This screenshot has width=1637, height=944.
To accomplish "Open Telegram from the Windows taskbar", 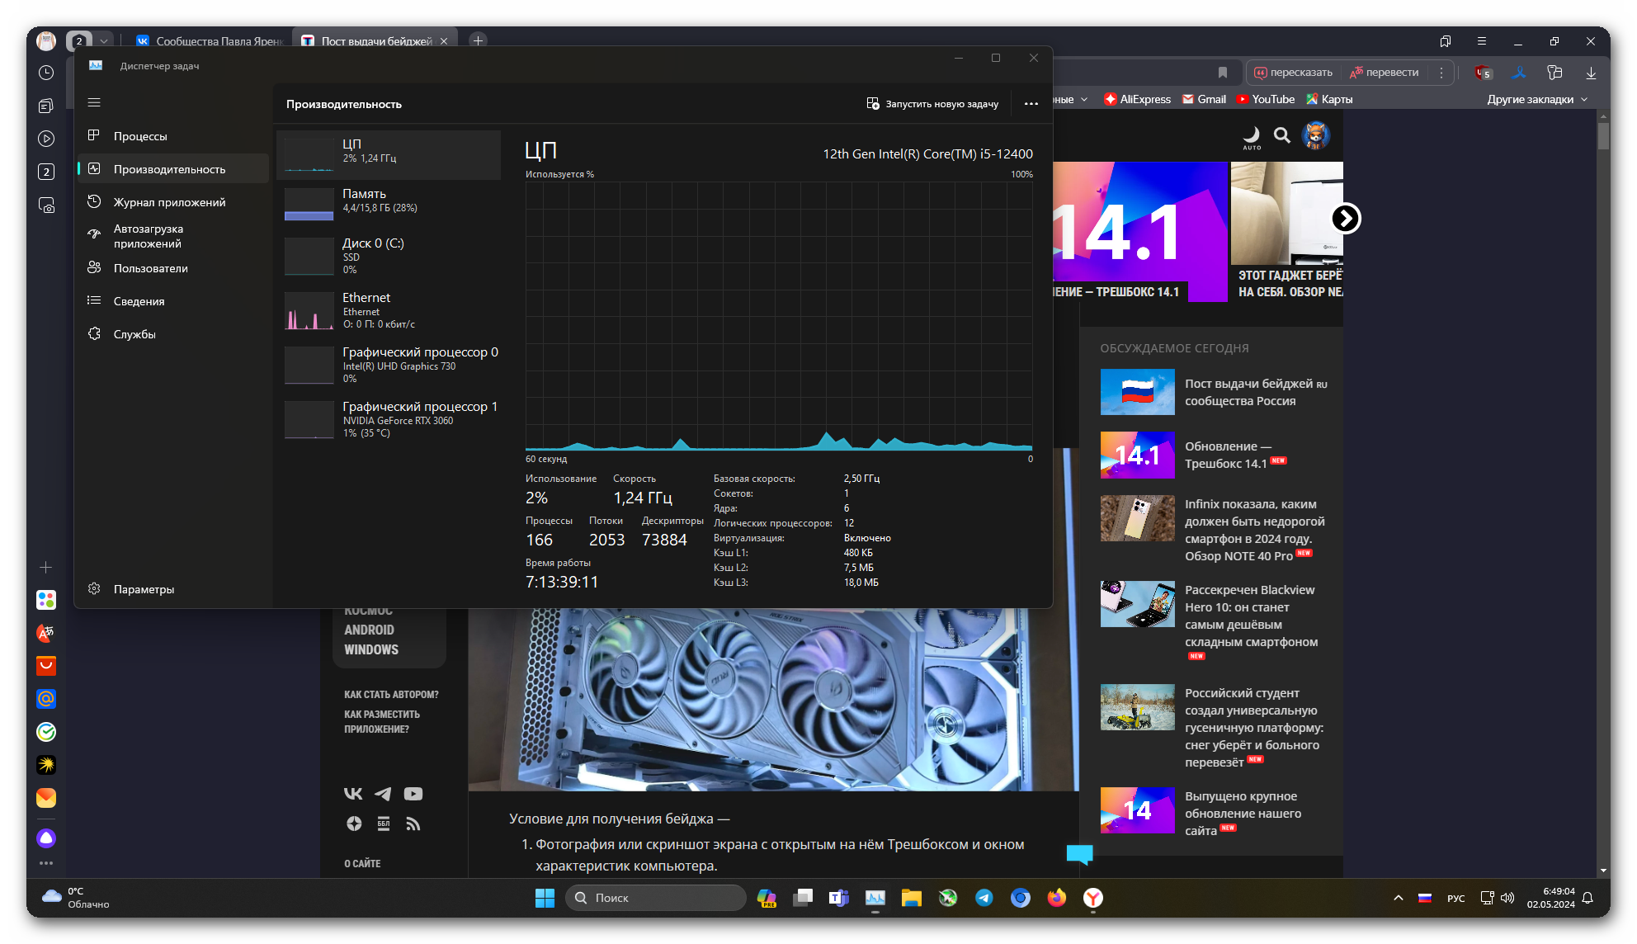I will (984, 898).
